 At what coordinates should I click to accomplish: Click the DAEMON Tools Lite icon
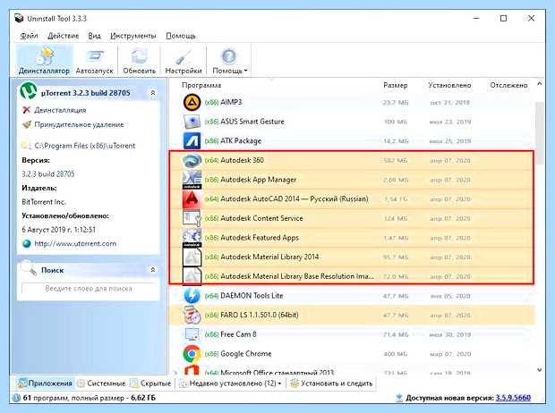pos(192,296)
